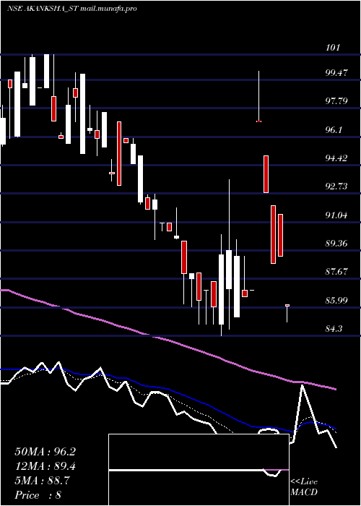Select the 87.67 price axis label
Screen dimensions: 361x506
(336, 272)
